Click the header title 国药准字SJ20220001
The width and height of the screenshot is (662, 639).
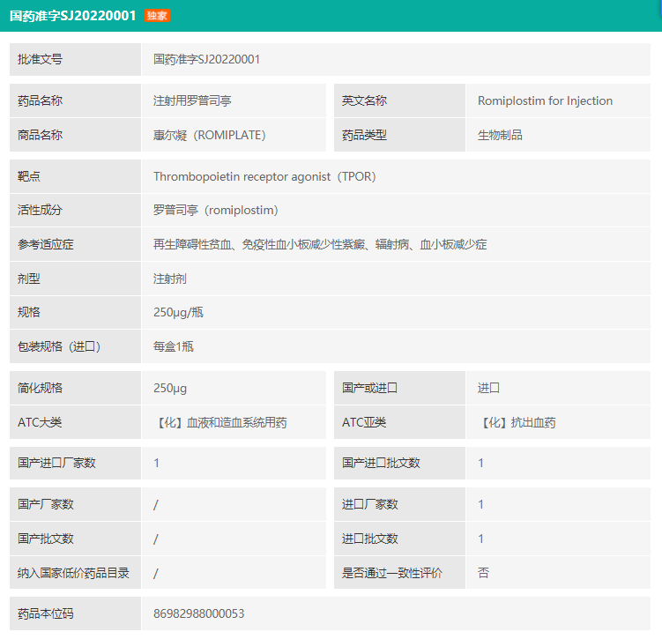click(73, 16)
